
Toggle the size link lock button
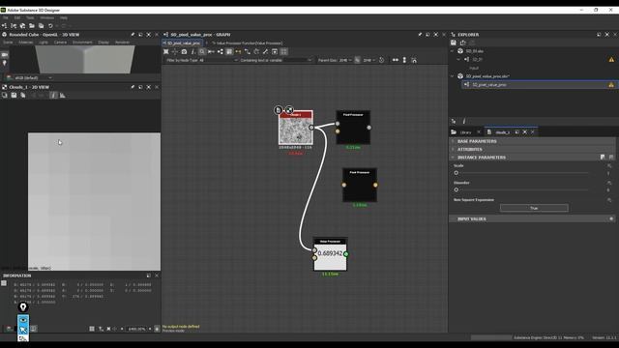357,60
